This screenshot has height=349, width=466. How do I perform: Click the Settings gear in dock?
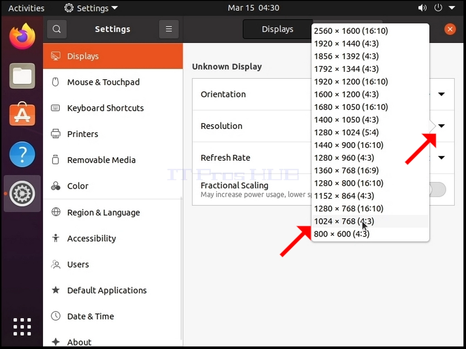[x=22, y=193]
